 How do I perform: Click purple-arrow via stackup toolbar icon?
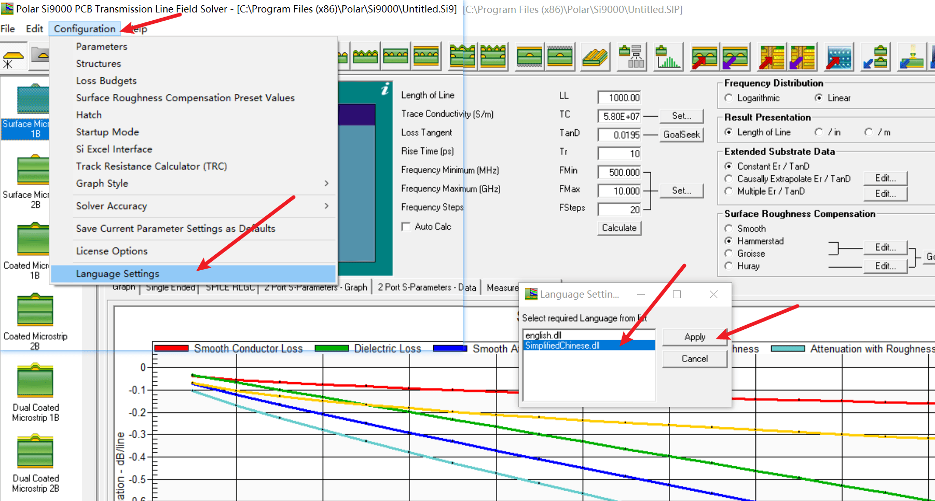[x=803, y=57]
